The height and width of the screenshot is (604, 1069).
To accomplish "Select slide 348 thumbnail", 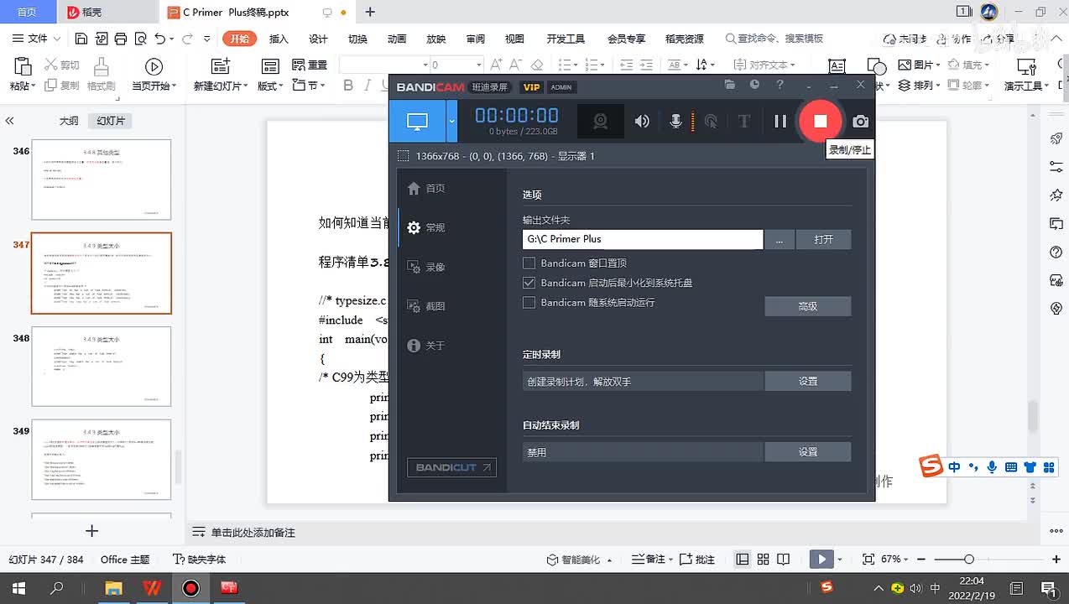I will (102, 367).
